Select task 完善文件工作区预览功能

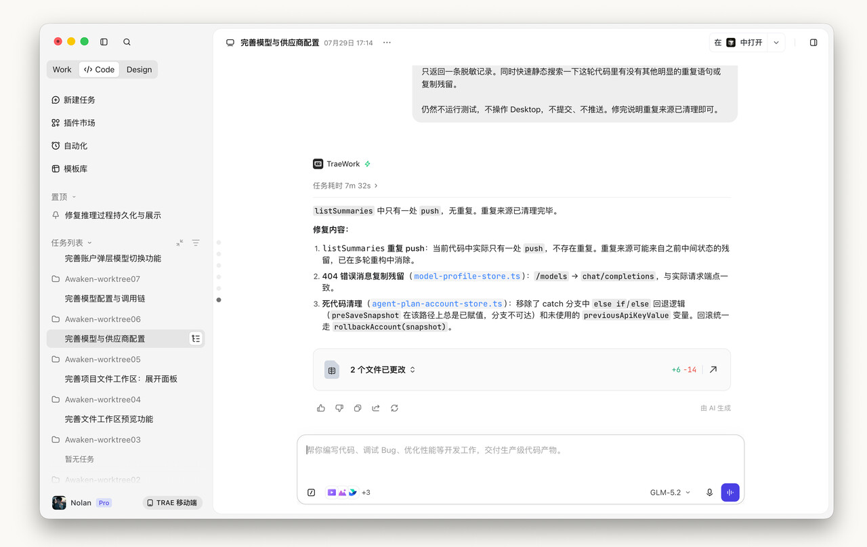(109, 420)
